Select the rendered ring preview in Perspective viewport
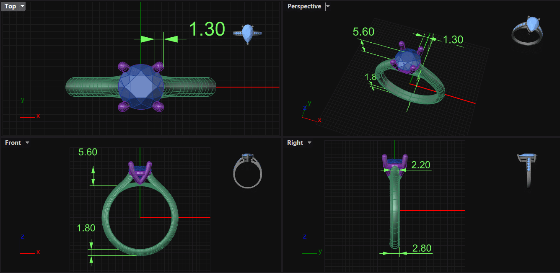The width and height of the screenshot is (560, 273). point(528,31)
